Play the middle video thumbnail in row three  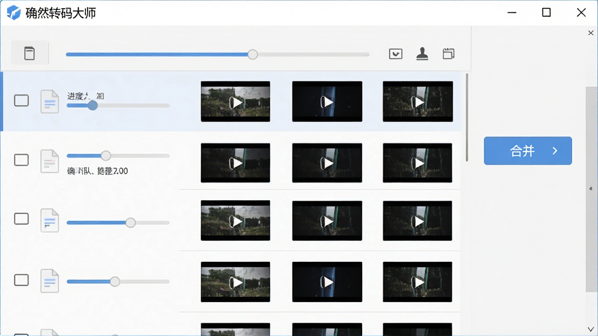[x=327, y=220]
